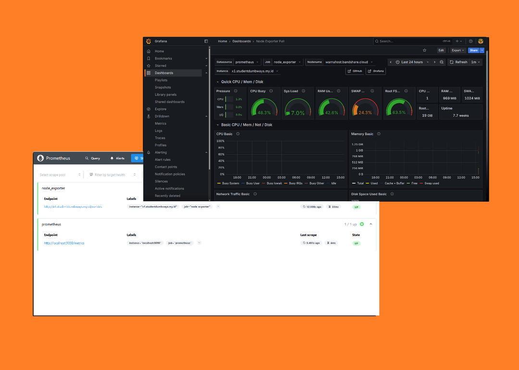Star the Node Exporter Full dashboard

[x=424, y=50]
